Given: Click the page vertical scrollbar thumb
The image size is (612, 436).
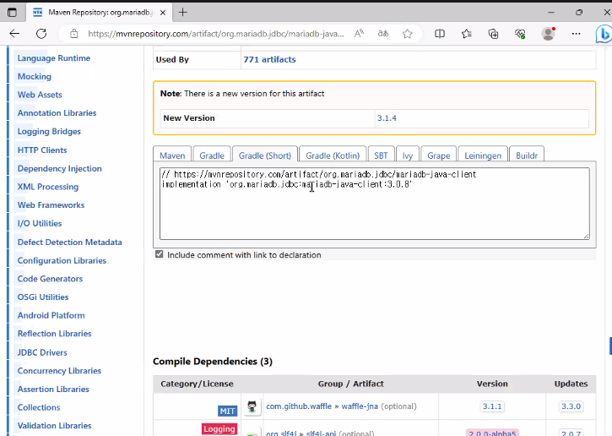Looking at the screenshot, I should click(610, 346).
